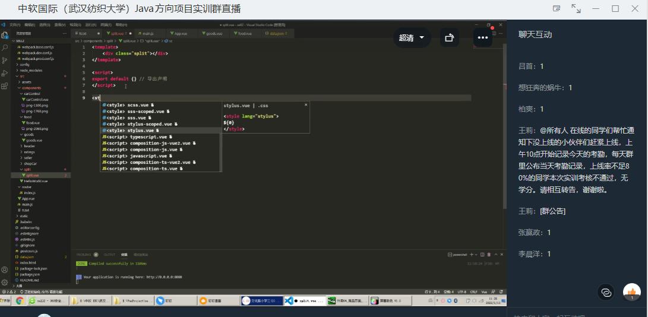Open carControl.vue in the file explorer

[36, 99]
